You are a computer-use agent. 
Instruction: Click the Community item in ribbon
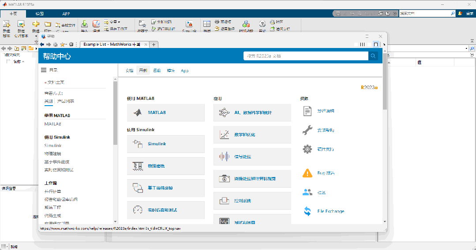click(277, 22)
